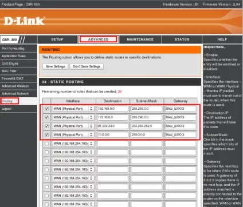Open Interface dropdown for 91.202.24.0 route

[x=73, y=126]
